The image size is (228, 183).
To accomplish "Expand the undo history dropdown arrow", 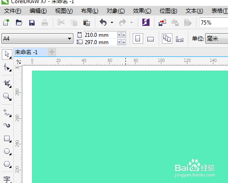I will (x=112, y=22).
